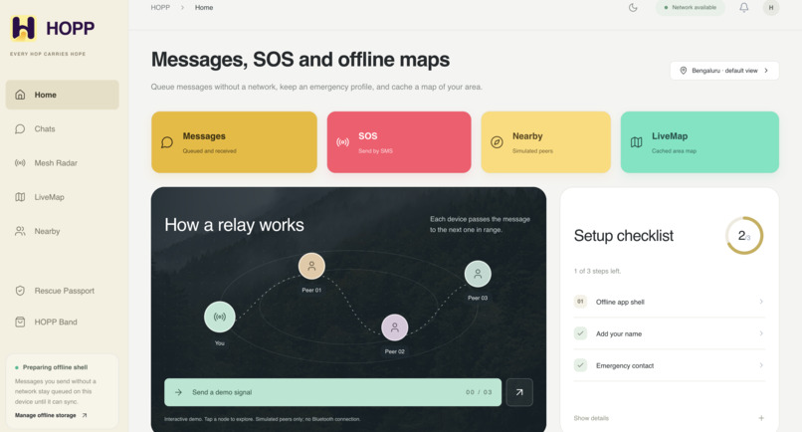Screen dimensions: 802x432
Task: Click the LiveMap card map icon
Action: tap(636, 142)
